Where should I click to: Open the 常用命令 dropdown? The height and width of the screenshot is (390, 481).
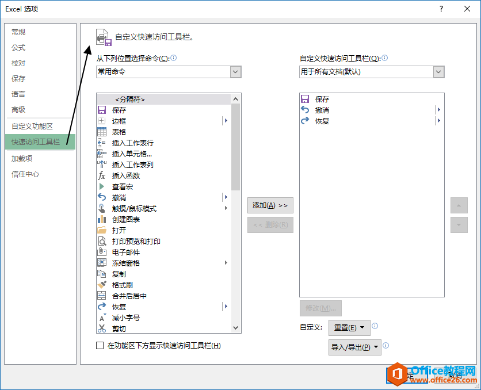(235, 72)
